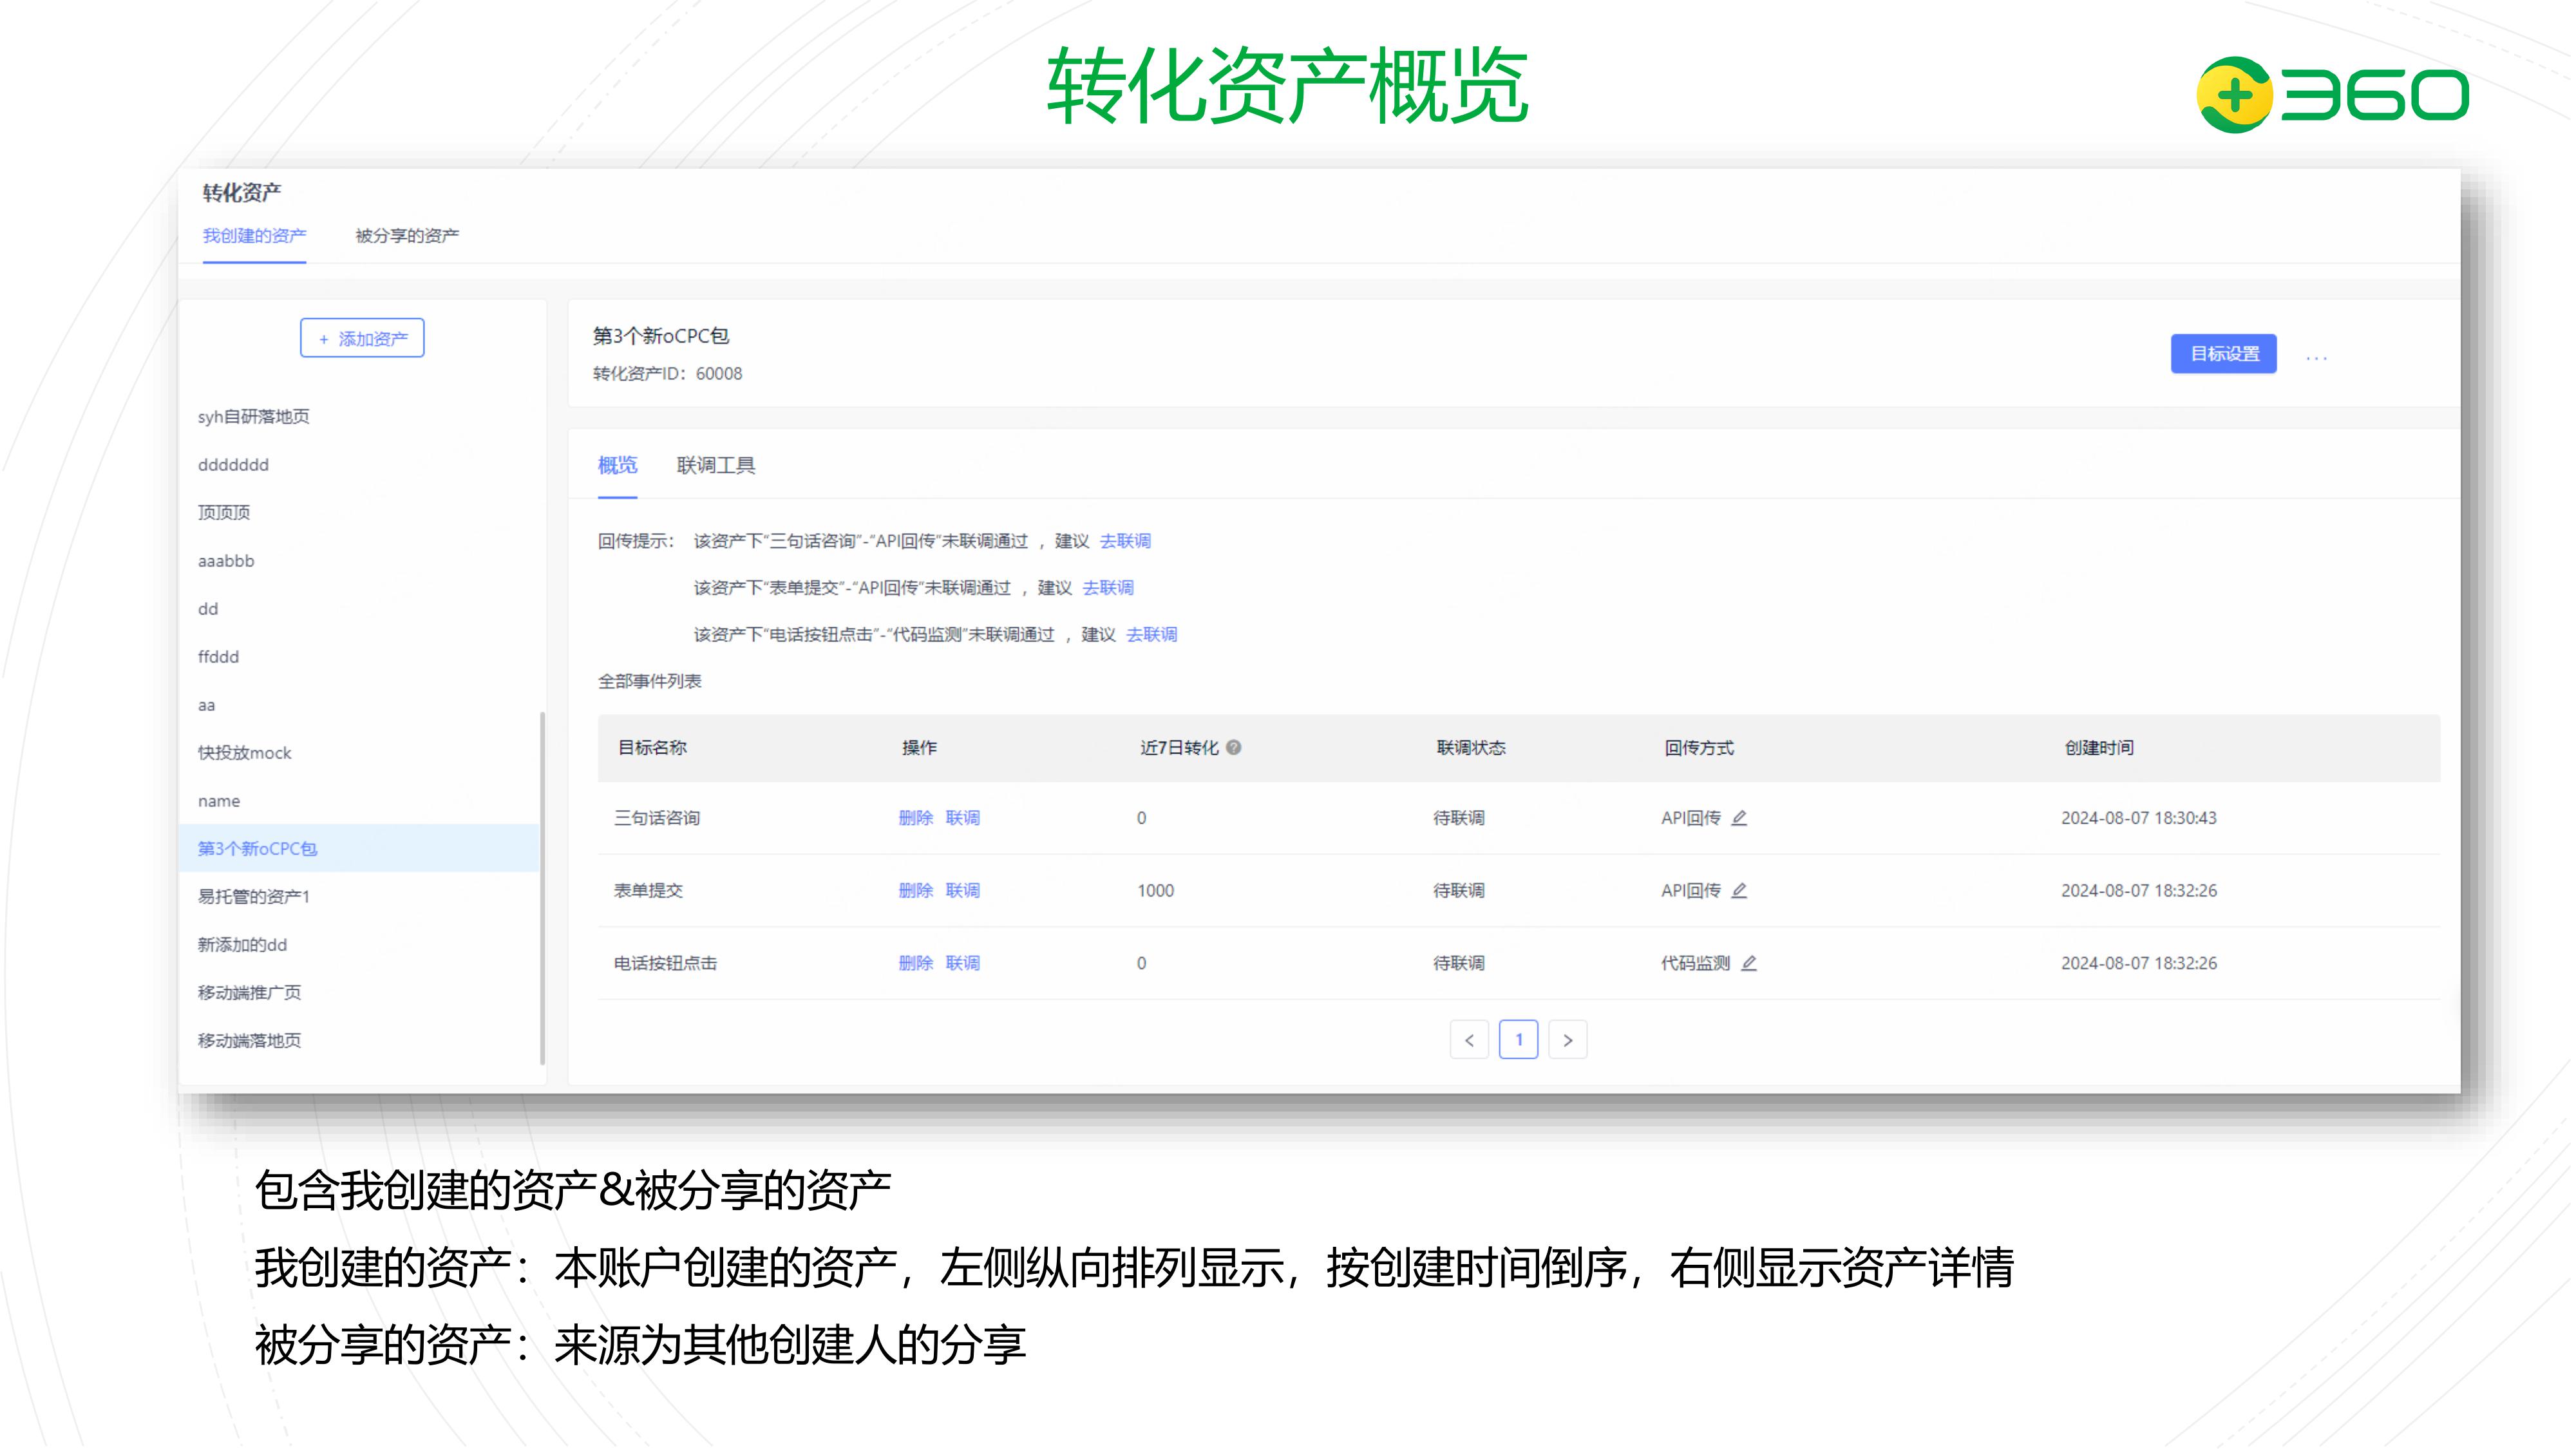Click the 近7日转化 column header
The width and height of the screenshot is (2576, 1449).
click(x=1180, y=748)
